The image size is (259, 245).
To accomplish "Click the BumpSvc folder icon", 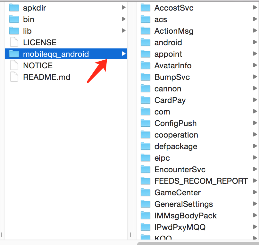I will 146,77.
